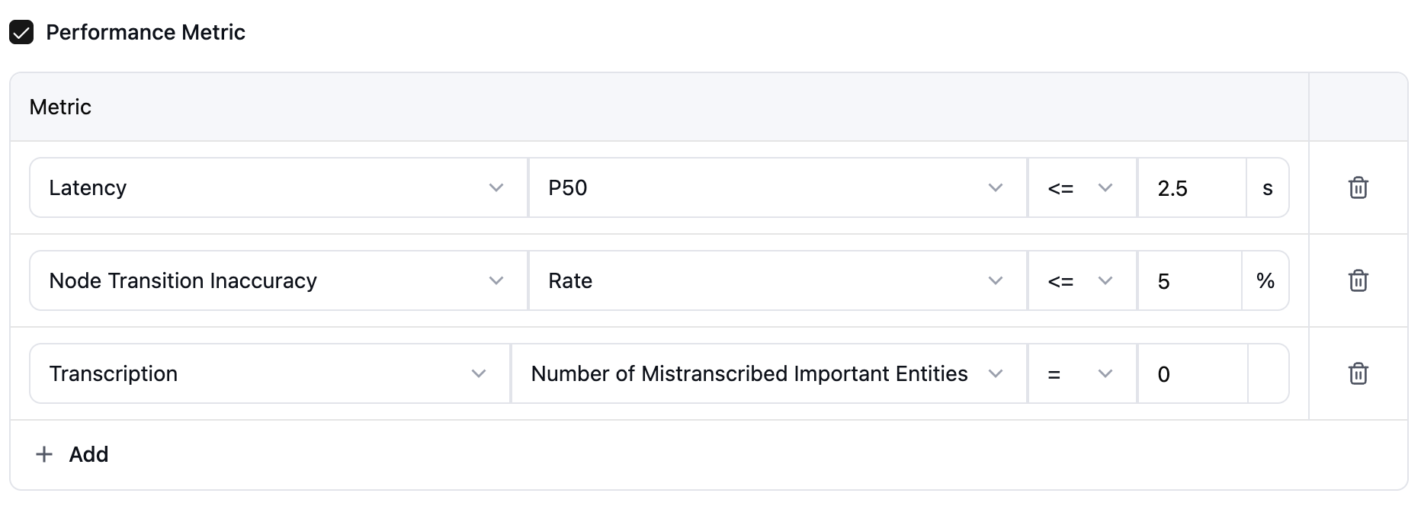Viewport: 1421px width, 506px height.
Task: Focus the Rate threshold field showing 5
Action: [x=1188, y=280]
